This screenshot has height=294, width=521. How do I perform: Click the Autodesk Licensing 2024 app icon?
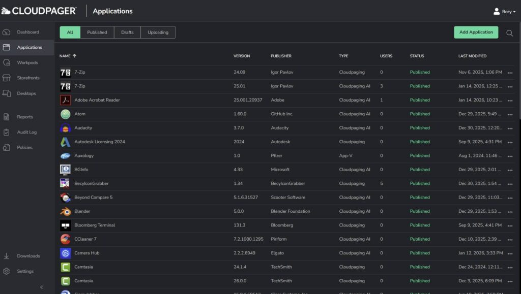(66, 142)
